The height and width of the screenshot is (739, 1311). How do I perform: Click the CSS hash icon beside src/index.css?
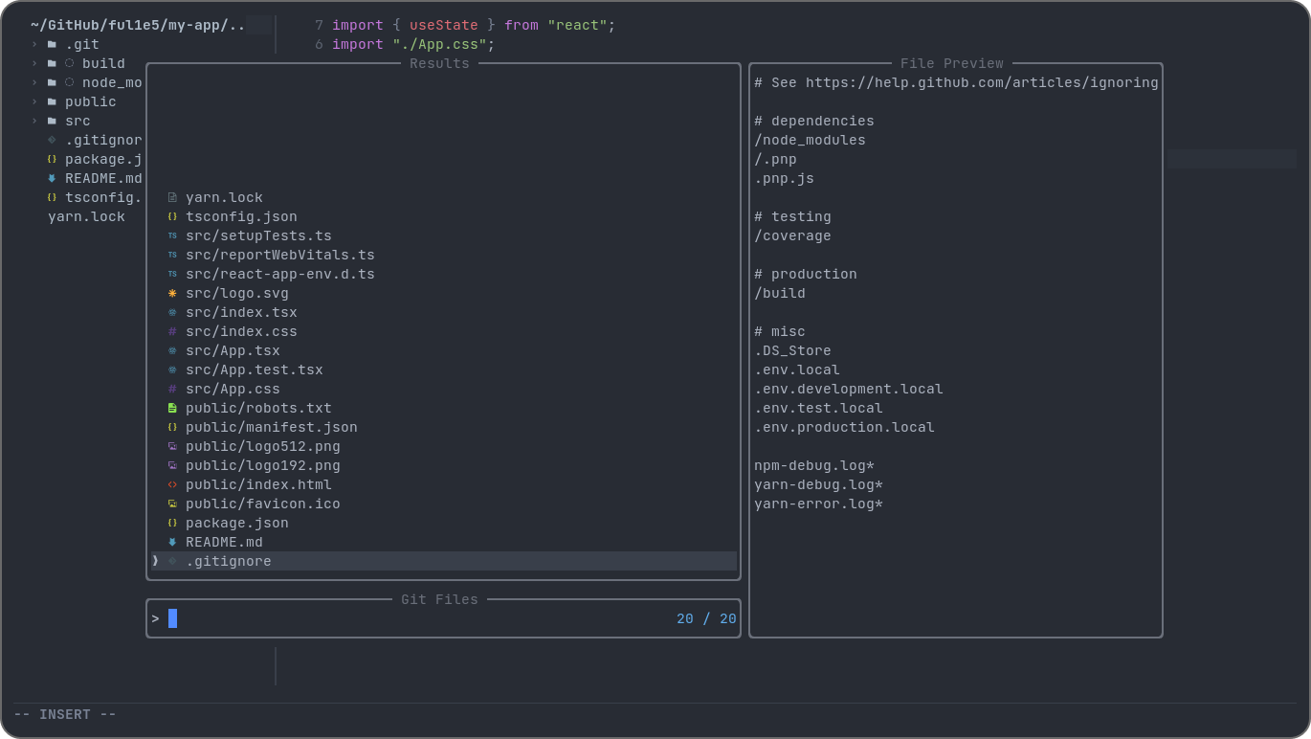point(172,331)
